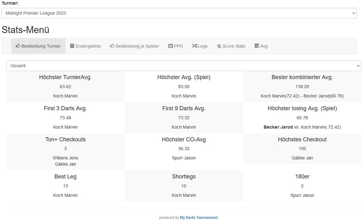
Task: Click the Score Stats icon
Action: (219, 46)
